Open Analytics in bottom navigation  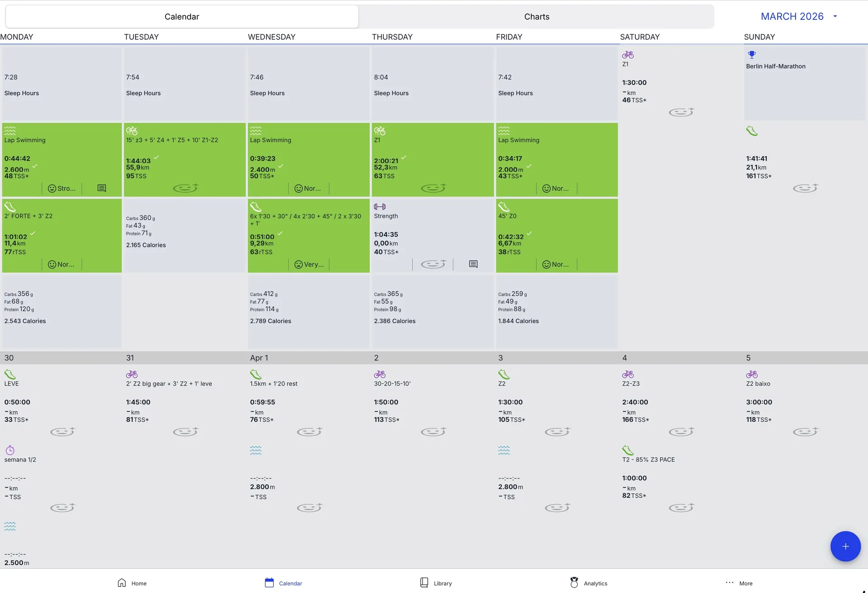pos(589,583)
